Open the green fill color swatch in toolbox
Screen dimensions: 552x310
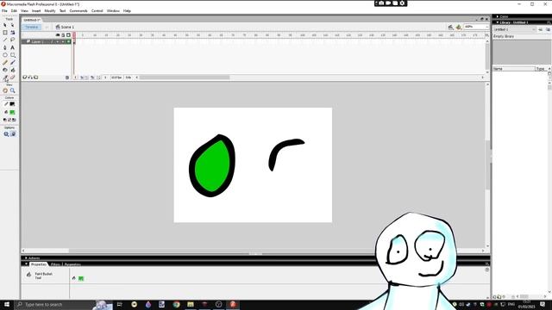pos(12,112)
